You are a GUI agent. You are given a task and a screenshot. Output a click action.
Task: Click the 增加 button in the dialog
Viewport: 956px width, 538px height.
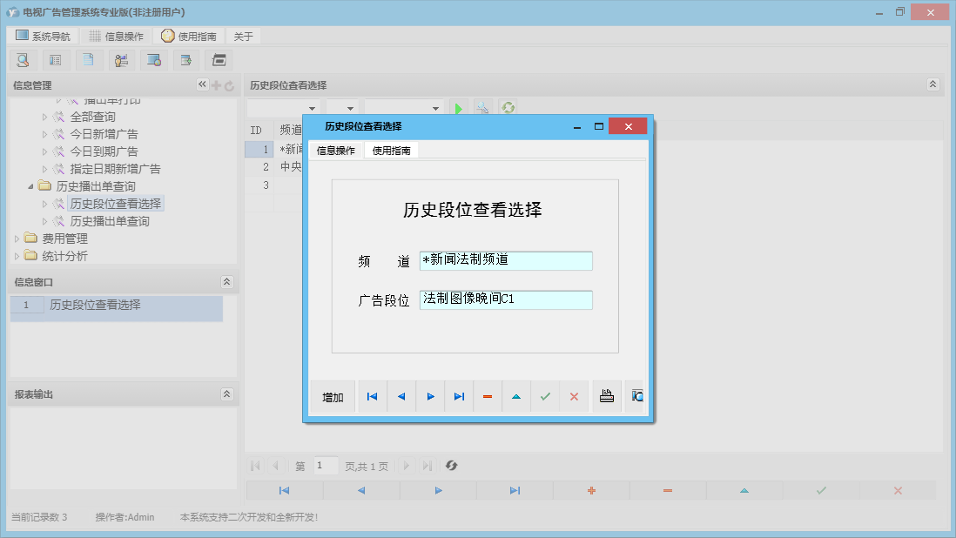332,396
